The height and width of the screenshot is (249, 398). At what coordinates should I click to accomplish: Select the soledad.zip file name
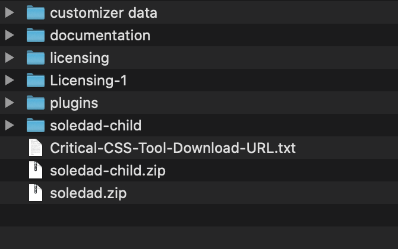[89, 193]
